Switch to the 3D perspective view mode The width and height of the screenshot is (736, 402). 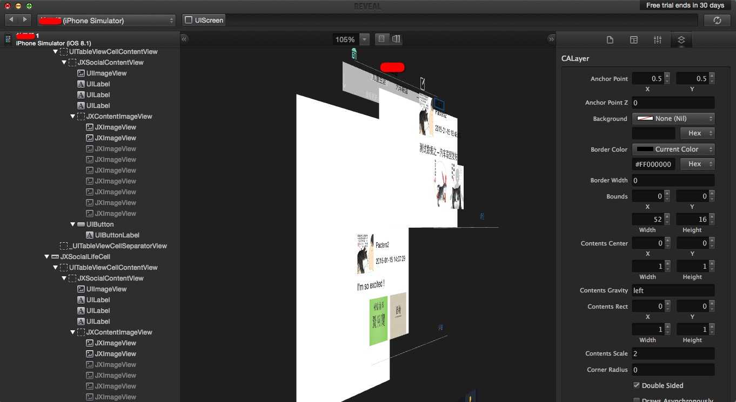click(396, 39)
